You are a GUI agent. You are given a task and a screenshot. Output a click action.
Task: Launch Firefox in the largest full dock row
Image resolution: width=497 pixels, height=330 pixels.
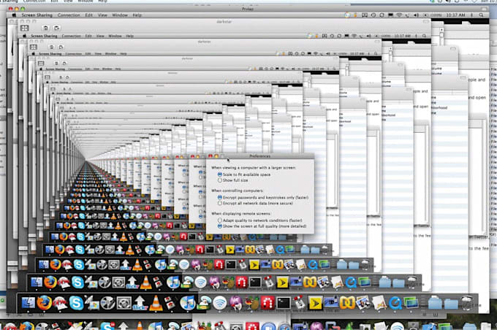(44, 303)
